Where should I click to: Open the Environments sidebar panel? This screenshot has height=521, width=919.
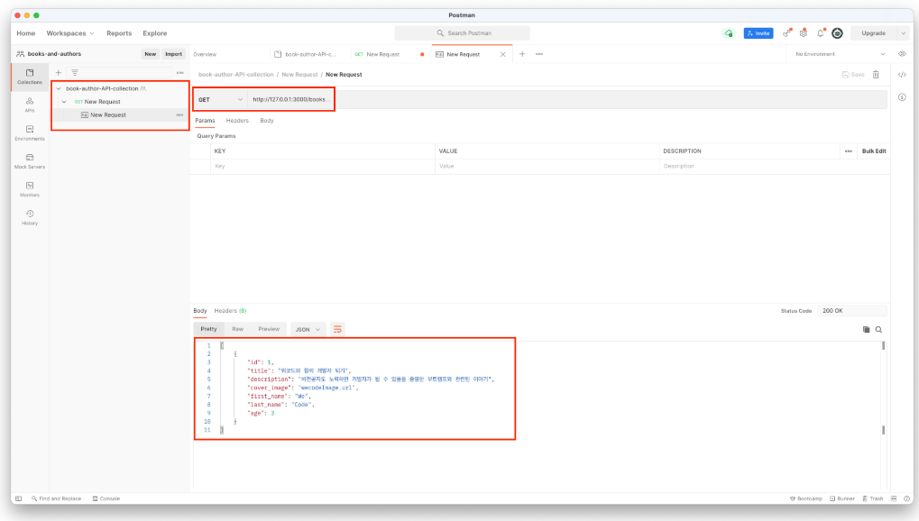pyautogui.click(x=29, y=133)
